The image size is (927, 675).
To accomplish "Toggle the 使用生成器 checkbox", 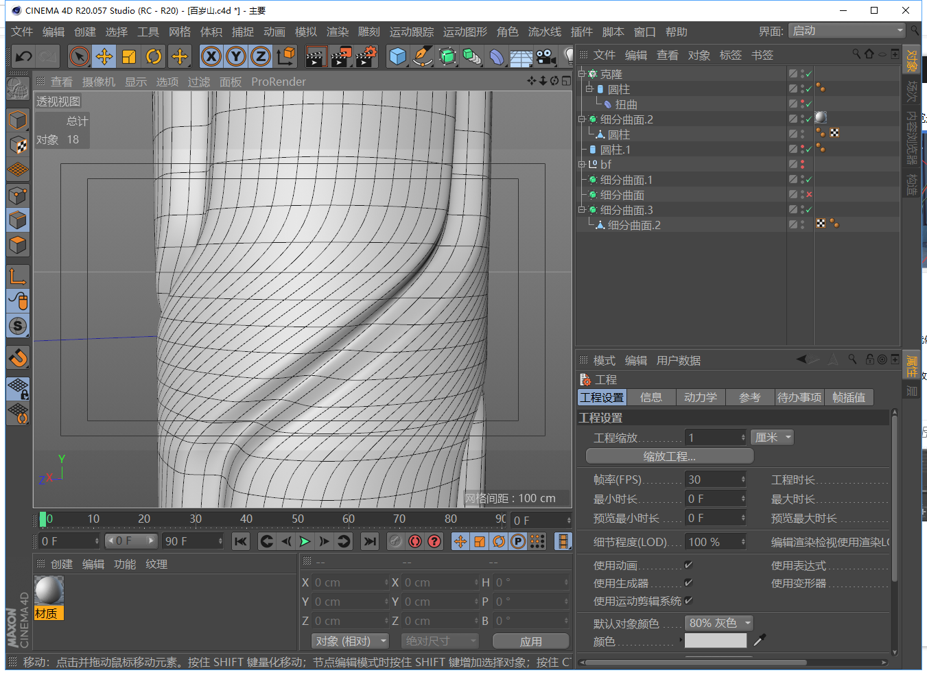I will [688, 582].
